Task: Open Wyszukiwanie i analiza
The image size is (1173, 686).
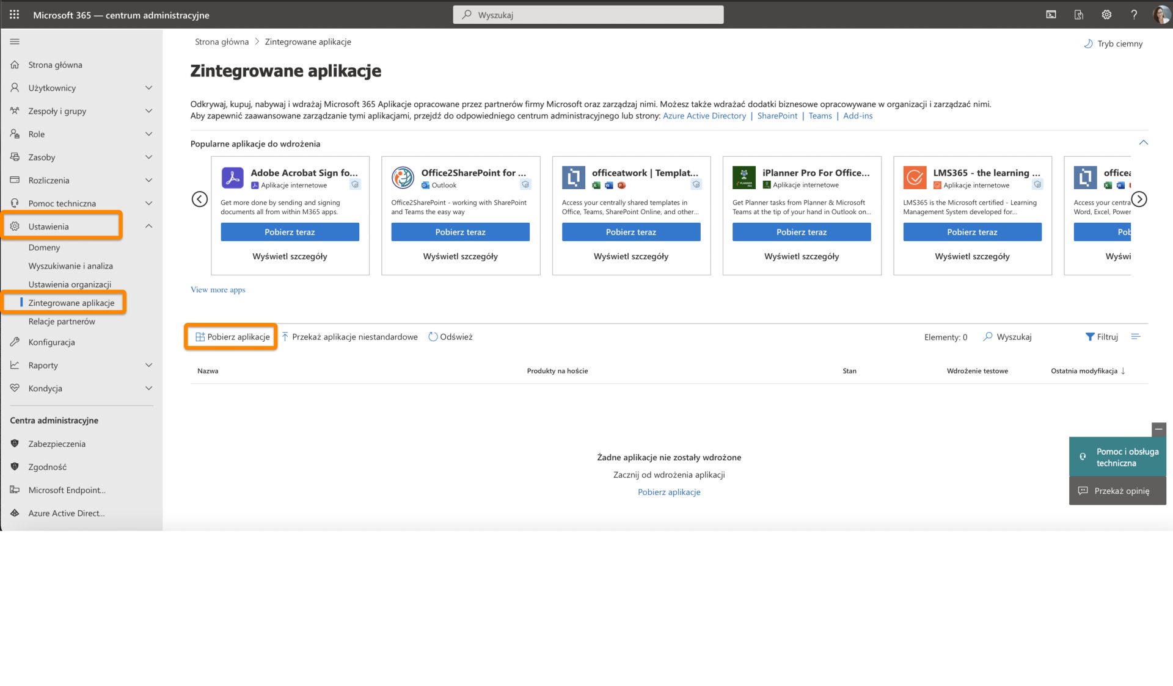Action: click(x=70, y=266)
